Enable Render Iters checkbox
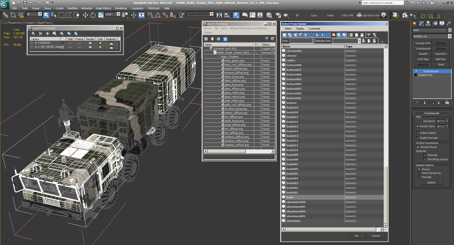The height and width of the screenshot is (245, 454). 417,126
